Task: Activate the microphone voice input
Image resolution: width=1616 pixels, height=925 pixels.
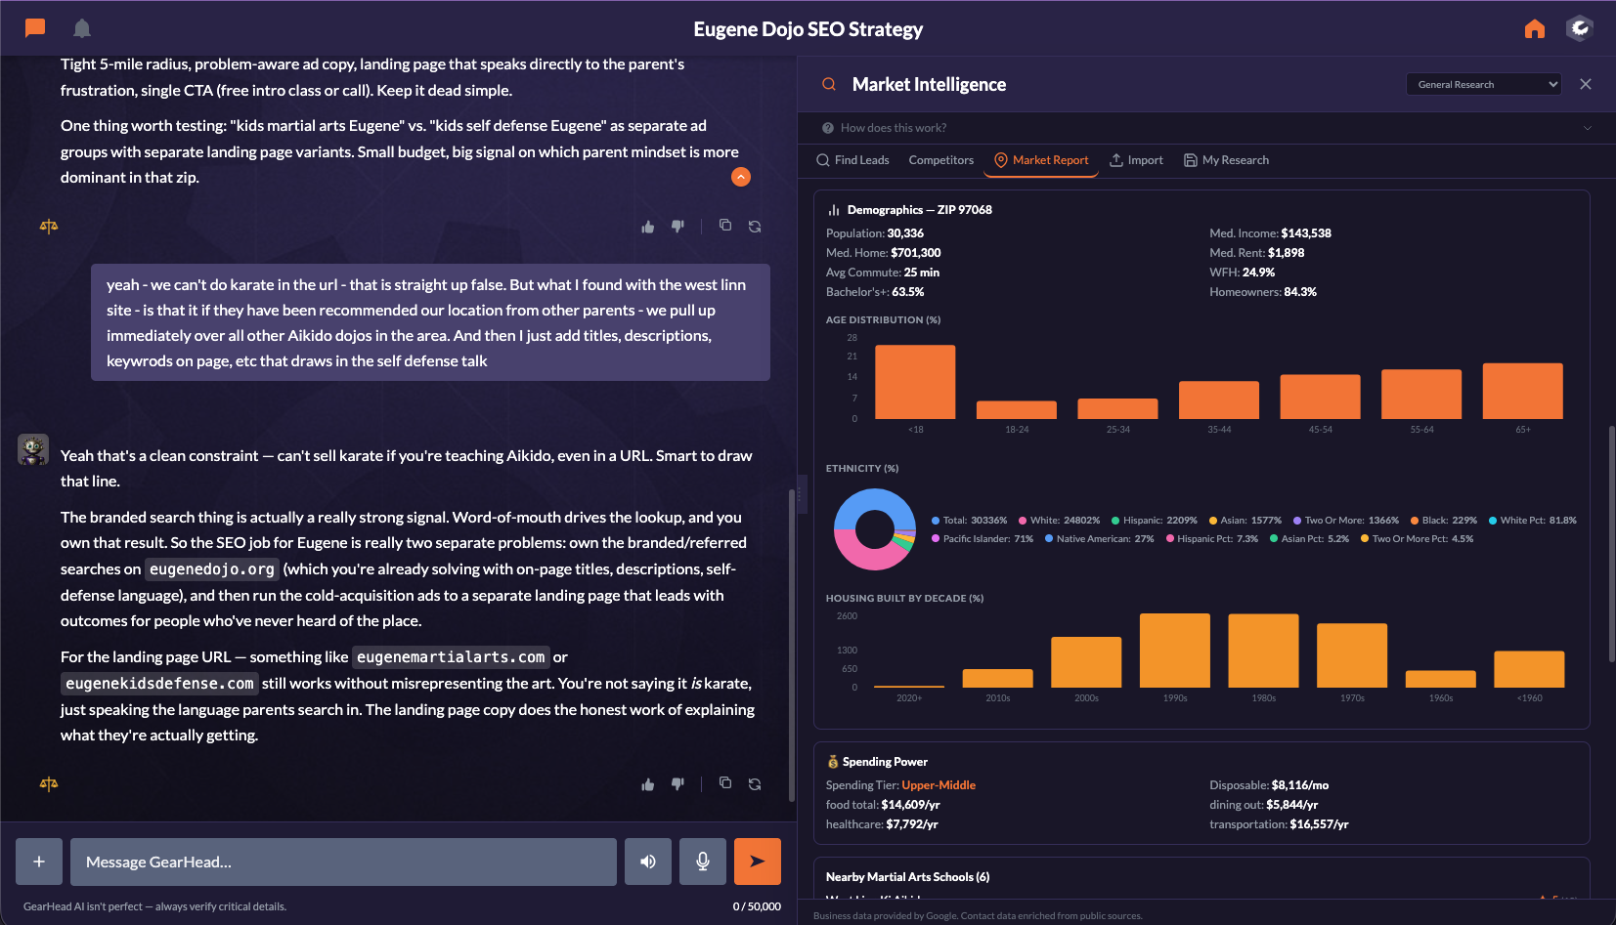Action: click(x=703, y=862)
